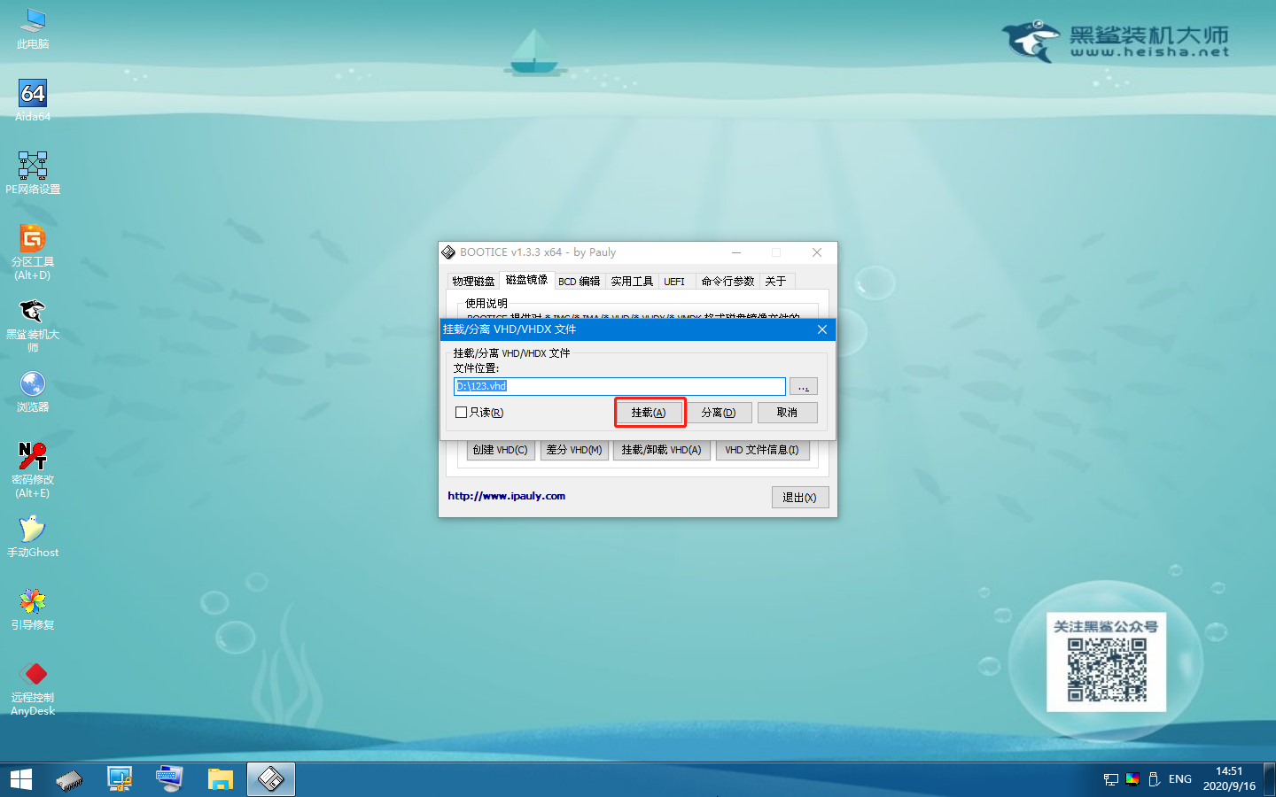This screenshot has width=1276, height=797.
Task: Click the taskbar clock 14:51
Action: coord(1229,779)
